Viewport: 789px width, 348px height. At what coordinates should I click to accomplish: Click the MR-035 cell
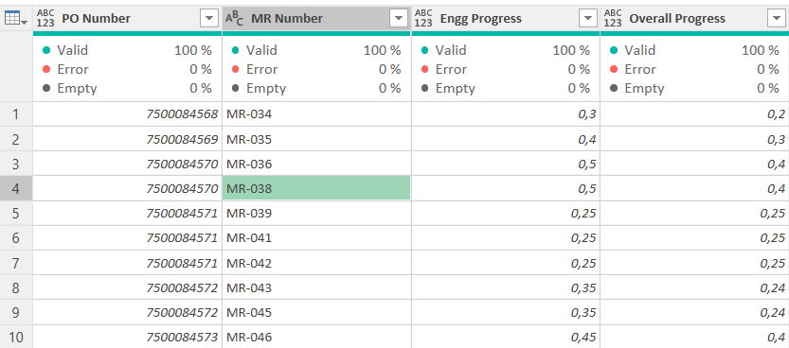[316, 139]
